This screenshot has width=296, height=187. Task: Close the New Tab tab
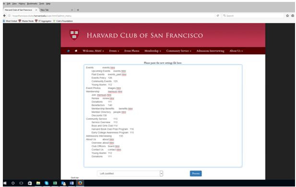pyautogui.click(x=72, y=10)
